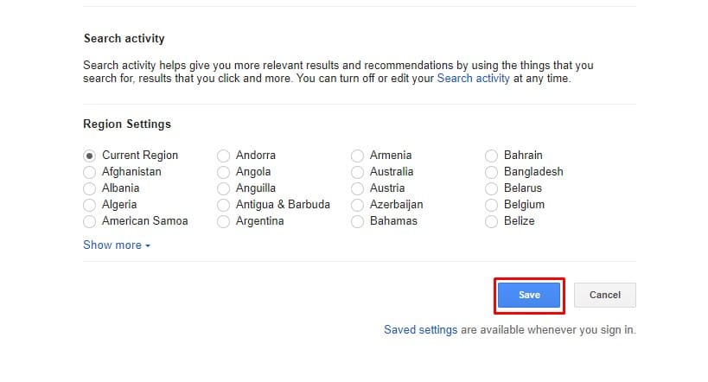Screen dimensions: 708x382
Task: Pick Azerbaijan from region settings
Action: point(358,205)
